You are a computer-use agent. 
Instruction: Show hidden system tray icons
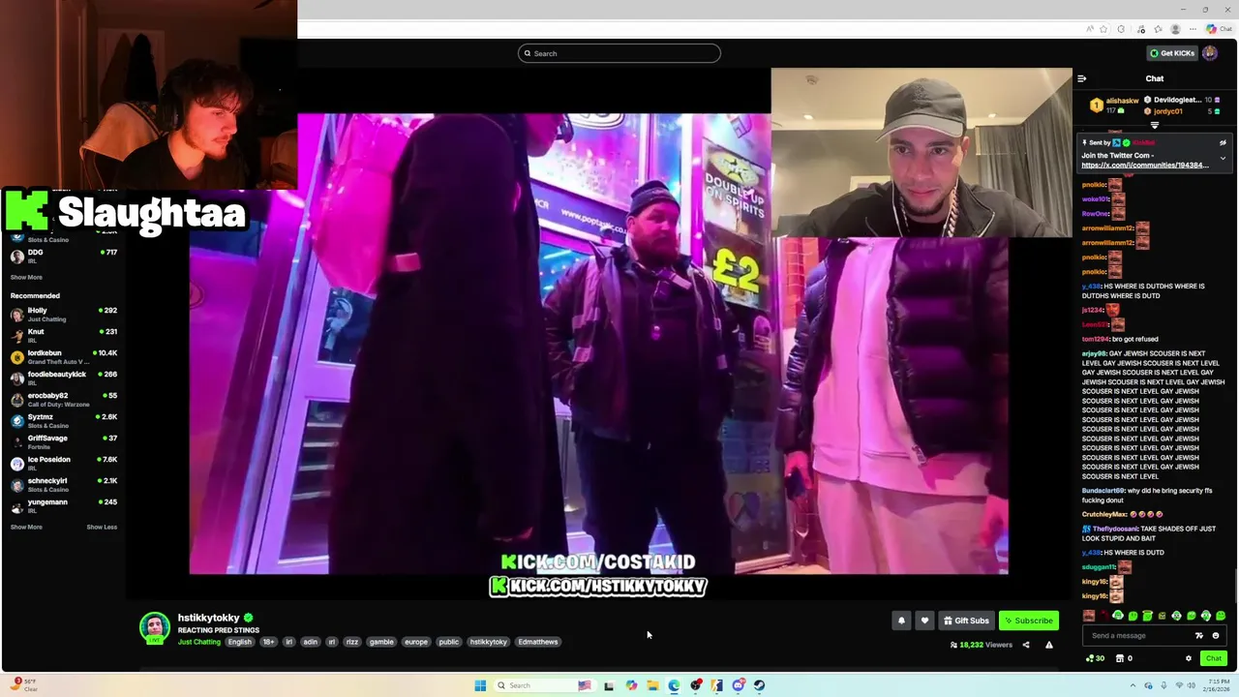click(x=1133, y=685)
